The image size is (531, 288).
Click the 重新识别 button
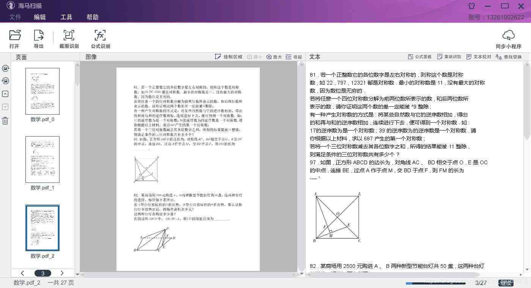click(x=449, y=57)
